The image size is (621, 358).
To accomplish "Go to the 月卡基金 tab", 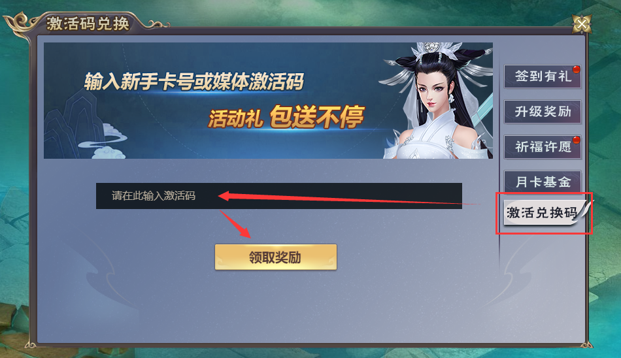I will pyautogui.click(x=542, y=182).
